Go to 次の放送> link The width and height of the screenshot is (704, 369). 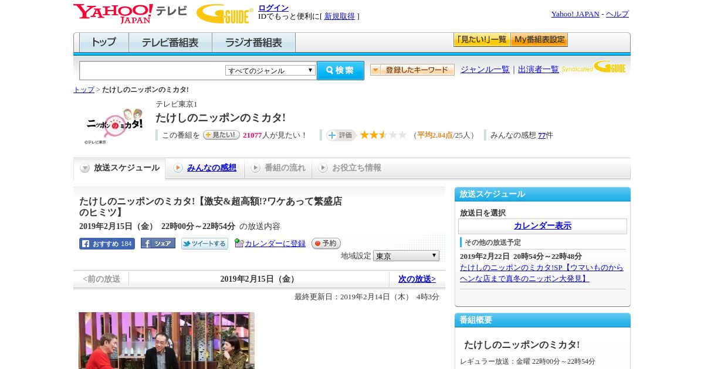pyautogui.click(x=417, y=279)
